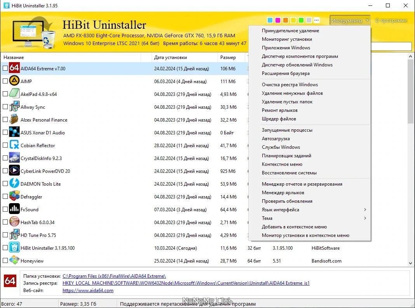The image size is (415, 308).
Task: Click the title bar app icon
Action: point(6,5)
